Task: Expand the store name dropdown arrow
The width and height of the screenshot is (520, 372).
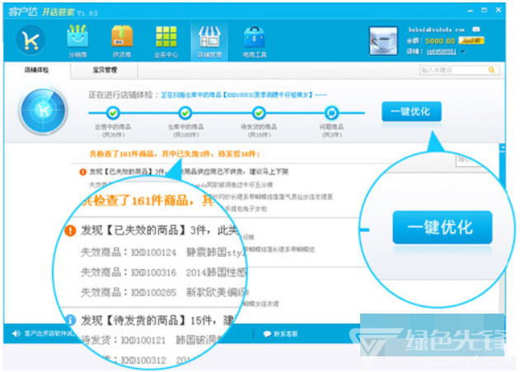Action: pyautogui.click(x=462, y=51)
